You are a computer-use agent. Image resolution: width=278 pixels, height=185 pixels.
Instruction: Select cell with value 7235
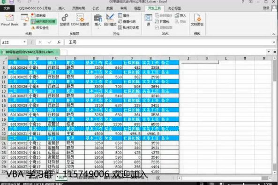pos(150,162)
